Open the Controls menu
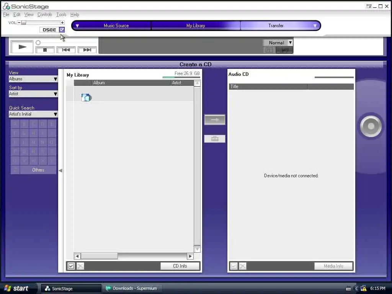Viewport: 392px width, 294px height. [x=45, y=15]
